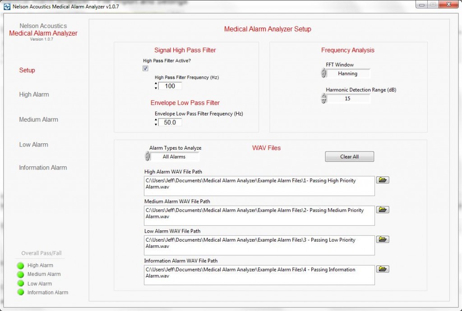Click the Low Alarm green status light
This screenshot has height=311, width=462.
[20, 283]
